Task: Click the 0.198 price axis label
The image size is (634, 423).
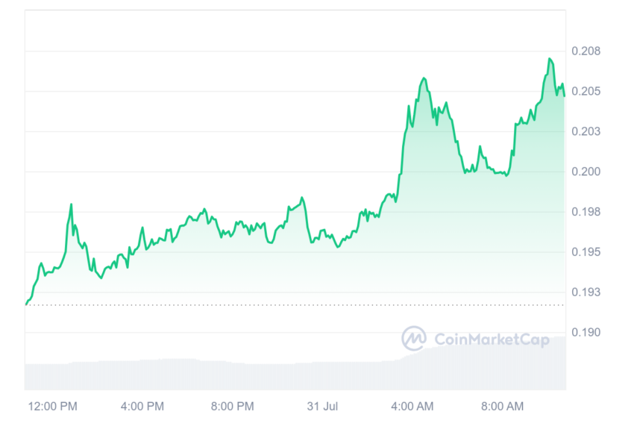Action: point(586,212)
